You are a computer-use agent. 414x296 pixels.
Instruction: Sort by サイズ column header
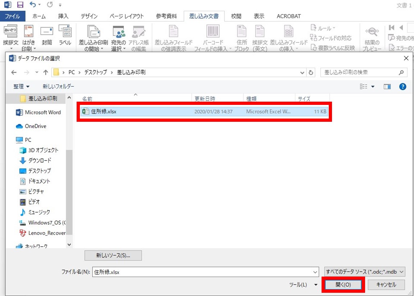coord(304,99)
